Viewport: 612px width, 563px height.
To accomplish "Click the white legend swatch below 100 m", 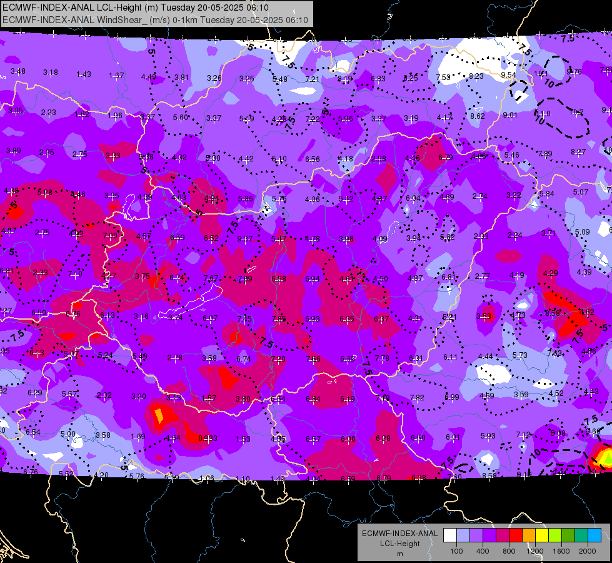I will [450, 535].
